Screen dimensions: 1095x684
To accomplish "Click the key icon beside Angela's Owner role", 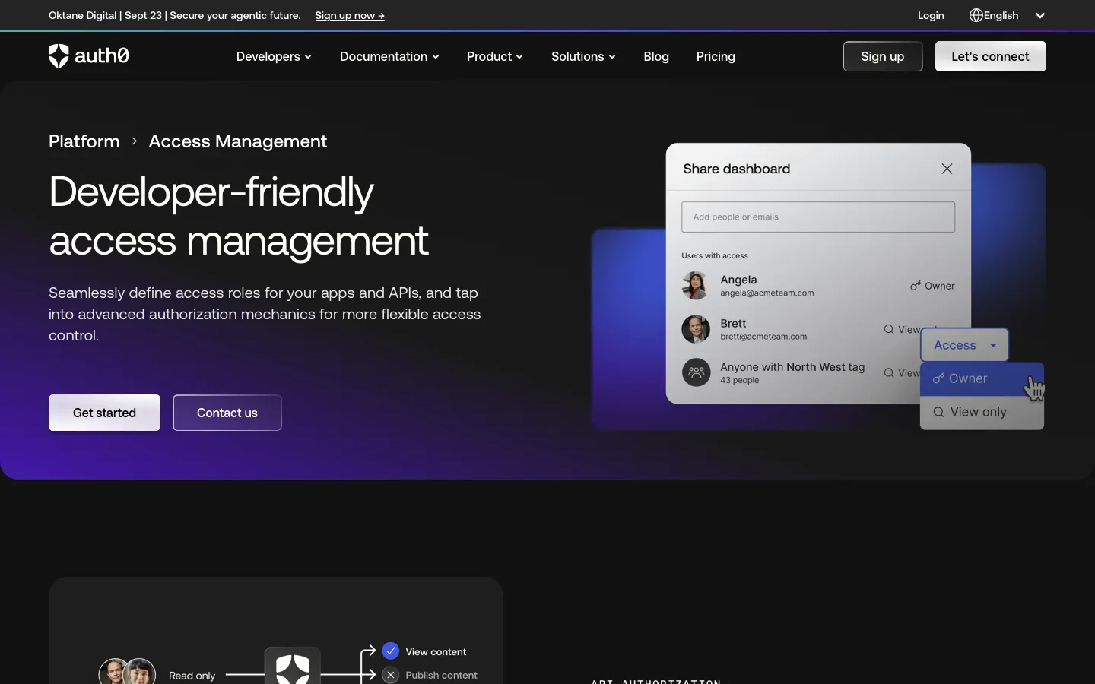I will (x=916, y=286).
